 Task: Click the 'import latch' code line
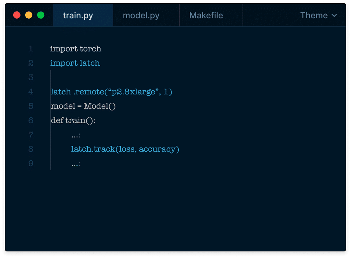pyautogui.click(x=75, y=63)
